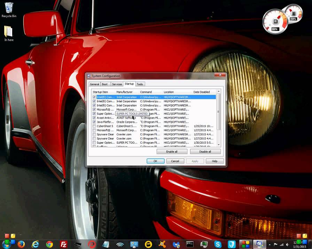The image size is (312, 249).
Task: Open Avast antivirus from the taskbar
Action: click(162, 244)
